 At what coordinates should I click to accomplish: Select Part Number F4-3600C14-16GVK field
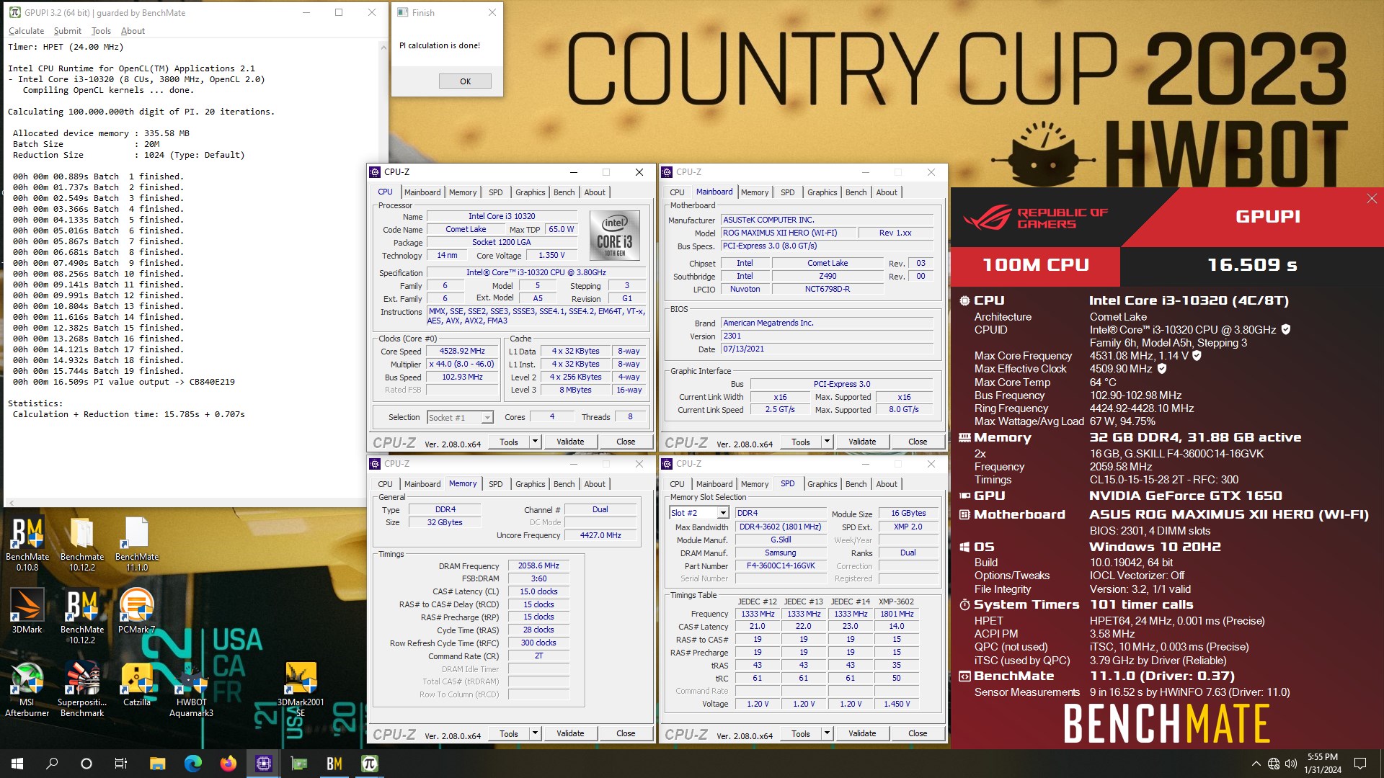tap(781, 566)
